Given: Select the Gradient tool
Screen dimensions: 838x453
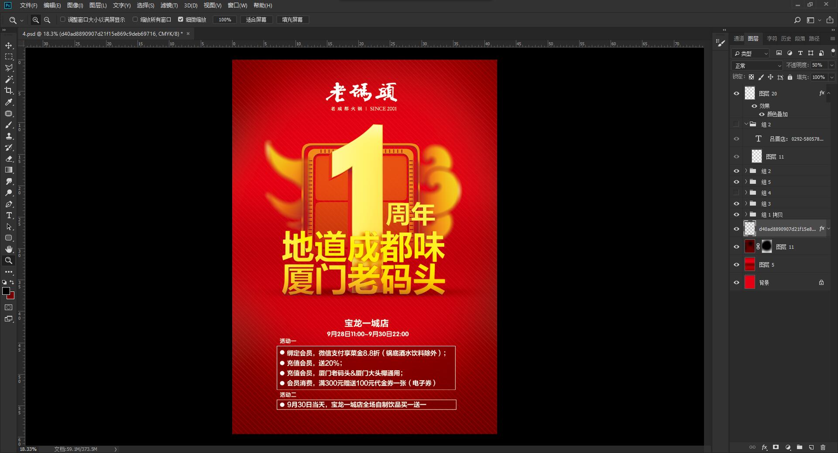Looking at the screenshot, I should tap(9, 170).
